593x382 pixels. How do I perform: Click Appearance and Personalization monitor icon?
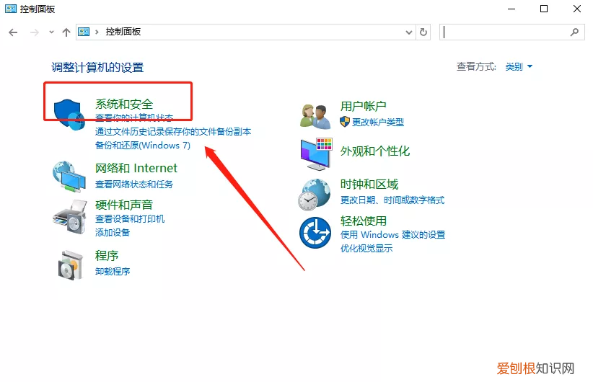[316, 154]
